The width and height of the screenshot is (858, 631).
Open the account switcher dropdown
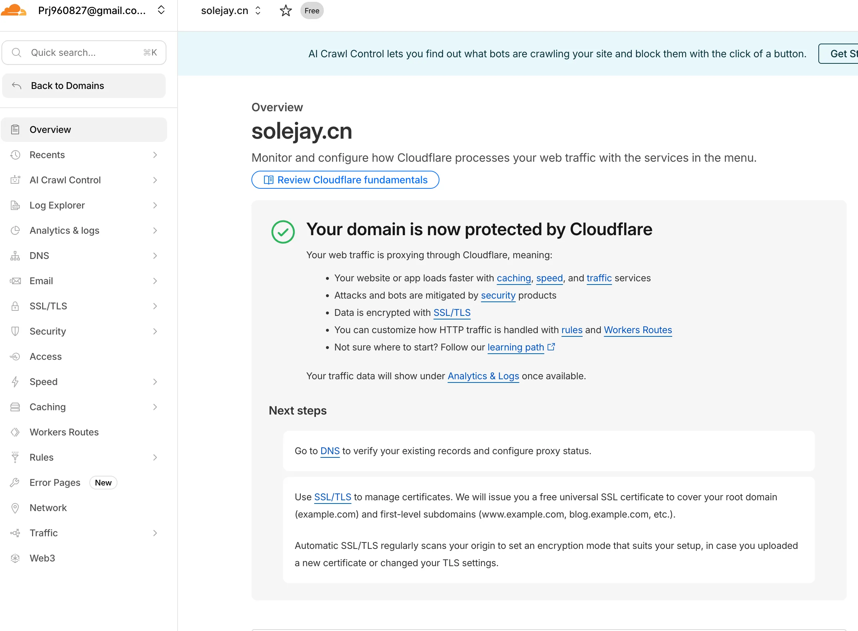pyautogui.click(x=161, y=10)
